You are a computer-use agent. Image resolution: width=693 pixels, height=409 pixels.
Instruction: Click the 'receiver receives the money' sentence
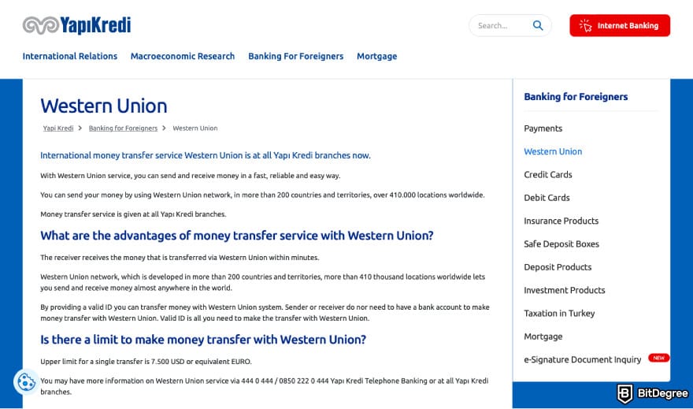[x=180, y=258]
